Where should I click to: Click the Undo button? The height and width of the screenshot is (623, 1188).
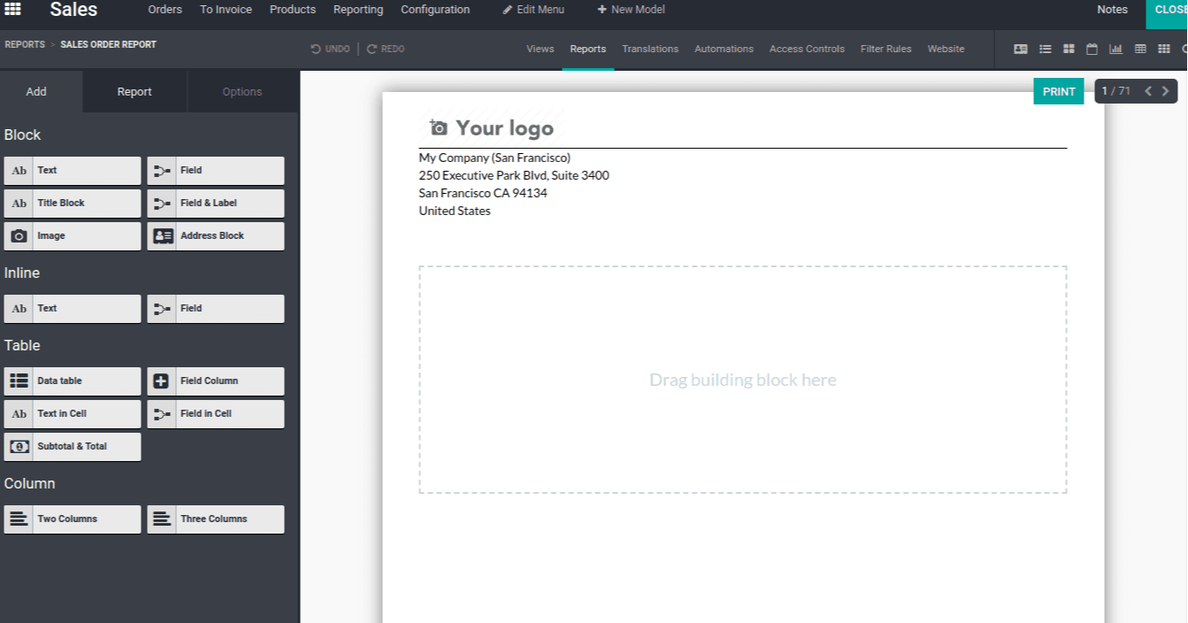[x=331, y=50]
